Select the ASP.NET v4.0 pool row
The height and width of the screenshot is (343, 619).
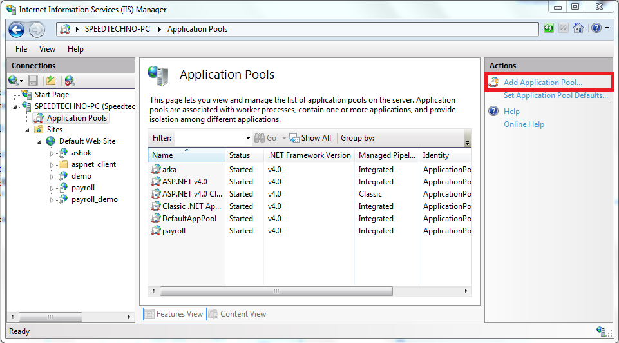[x=310, y=182]
